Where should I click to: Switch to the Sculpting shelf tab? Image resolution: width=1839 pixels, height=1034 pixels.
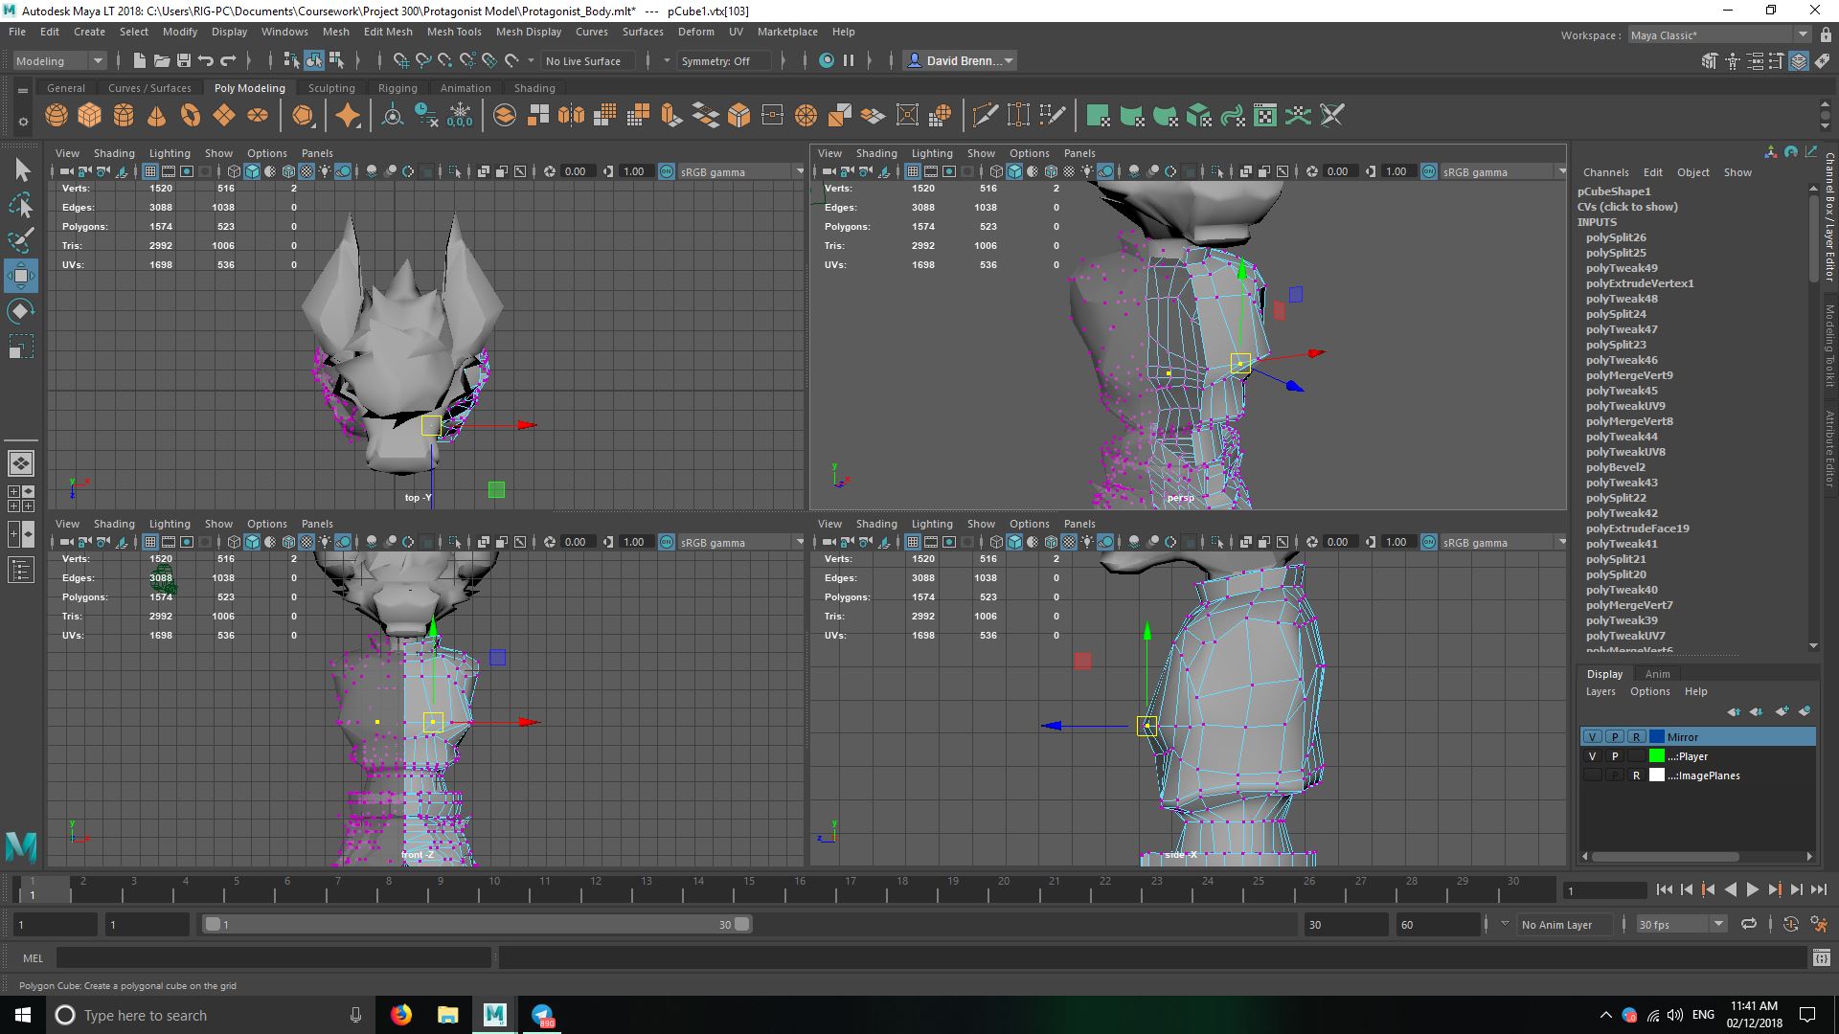(331, 87)
